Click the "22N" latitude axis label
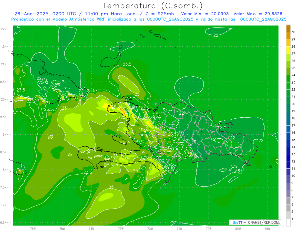This screenshot has height=232, width=300. pyautogui.click(x=4, y=29)
